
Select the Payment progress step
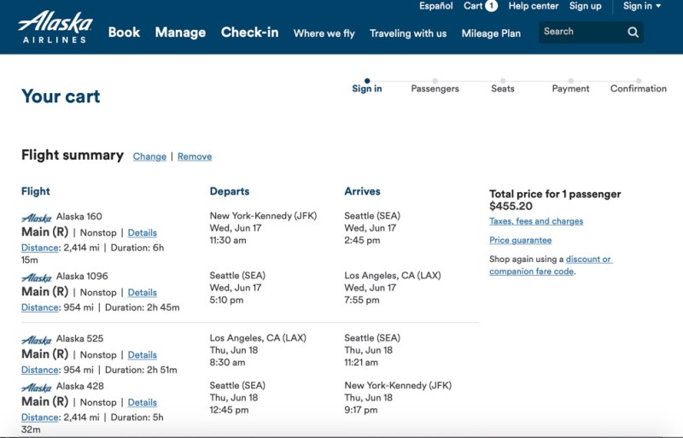(570, 86)
